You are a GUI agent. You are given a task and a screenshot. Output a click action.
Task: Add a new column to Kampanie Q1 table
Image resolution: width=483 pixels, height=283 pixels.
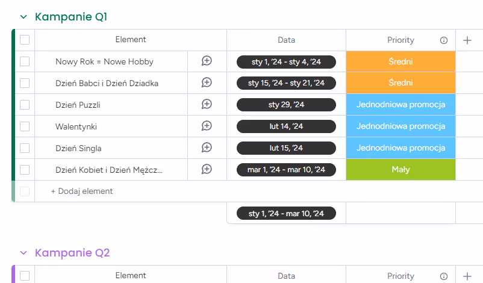coord(467,40)
